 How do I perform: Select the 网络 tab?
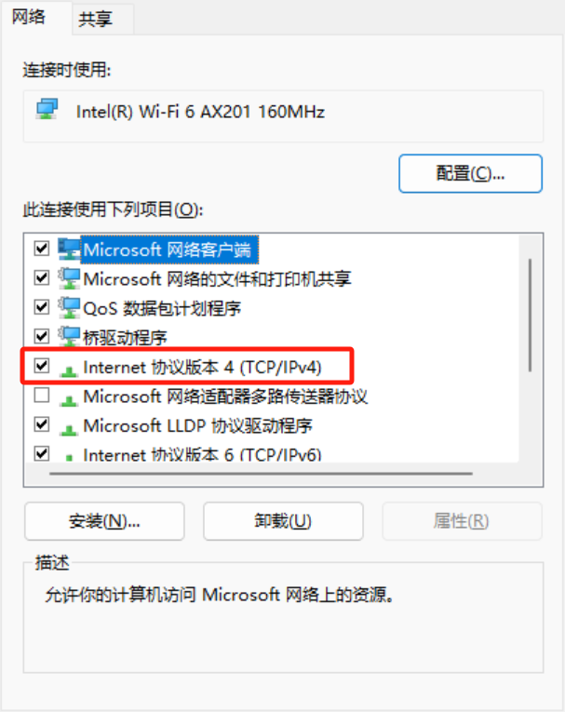(x=29, y=18)
